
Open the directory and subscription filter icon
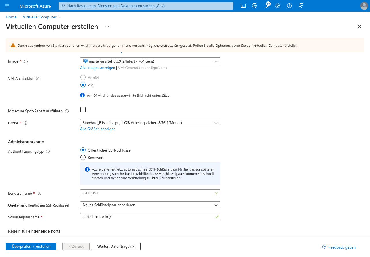(x=255, y=6)
